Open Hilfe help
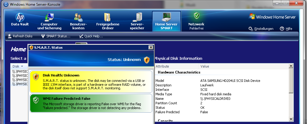The height and width of the screenshot is (124, 307). point(286,29)
